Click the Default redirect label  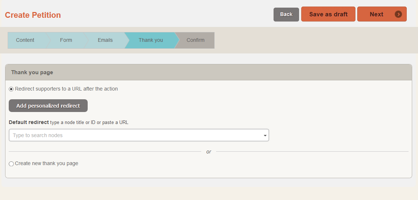29,123
